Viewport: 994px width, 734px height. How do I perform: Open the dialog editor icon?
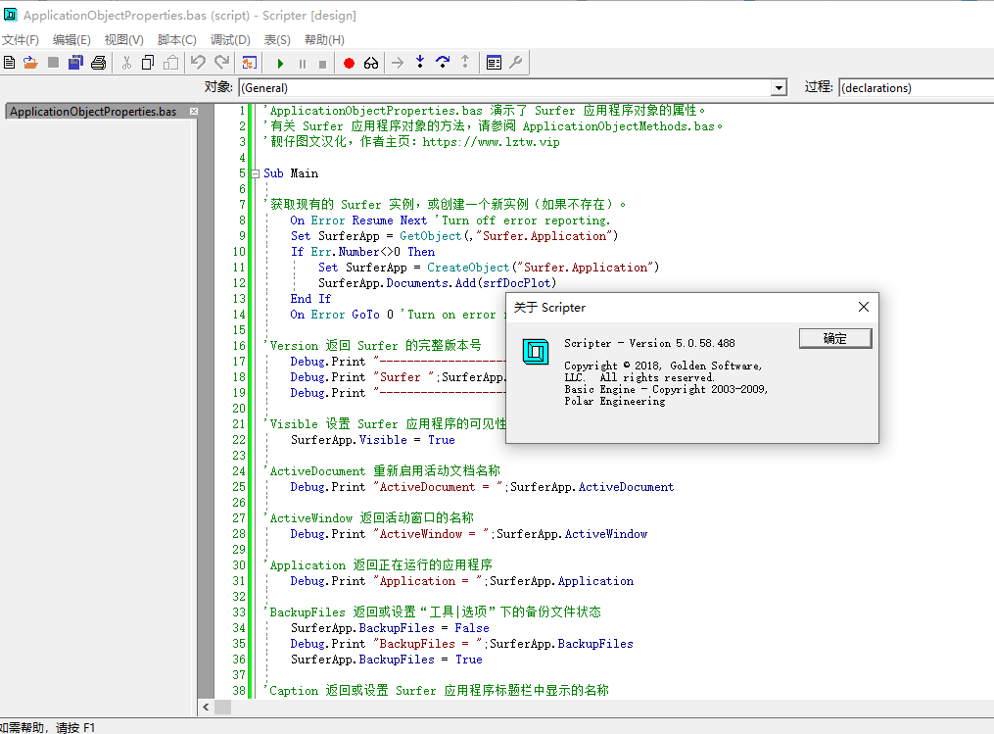tap(250, 63)
